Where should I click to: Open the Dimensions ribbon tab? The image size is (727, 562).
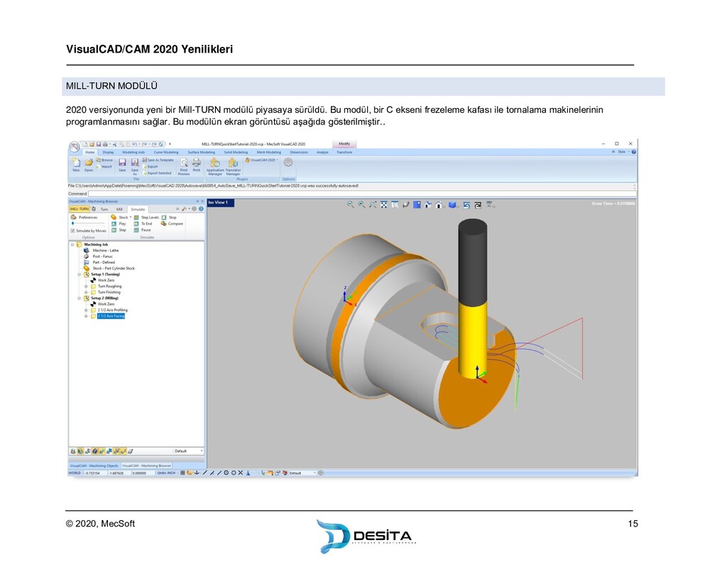point(299,152)
